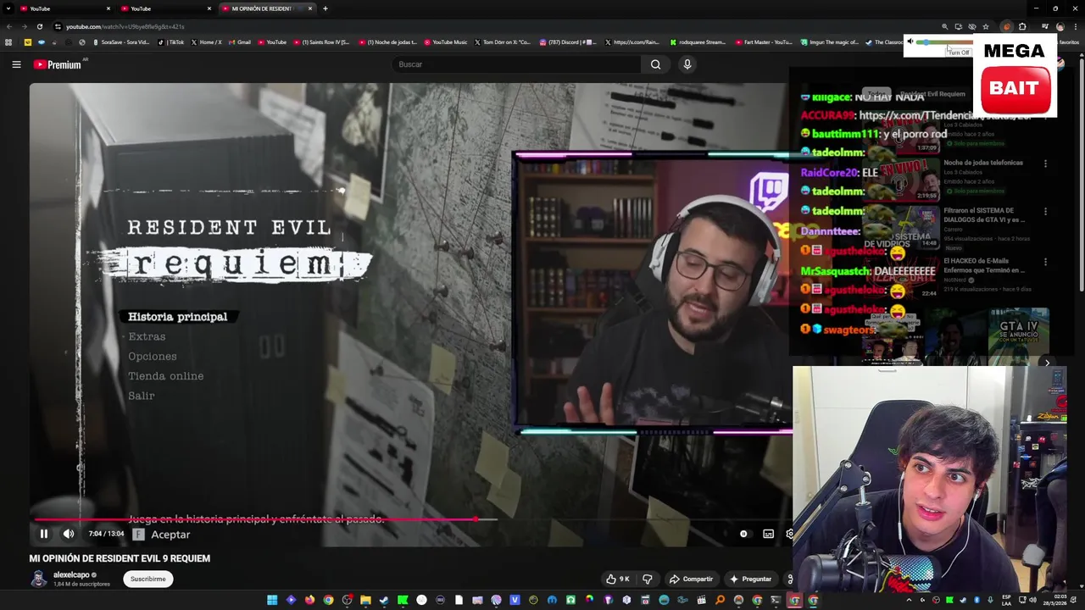This screenshot has width=1085, height=610.
Task: Open the zoom magnifier icon in address bar
Action: click(945, 26)
